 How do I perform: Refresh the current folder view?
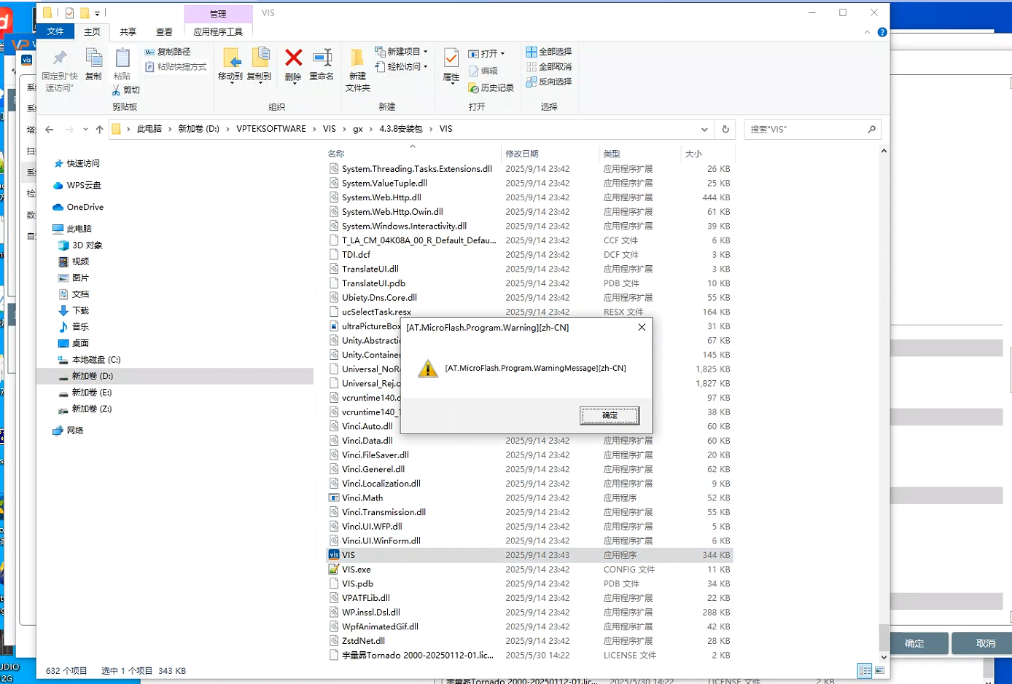[725, 129]
